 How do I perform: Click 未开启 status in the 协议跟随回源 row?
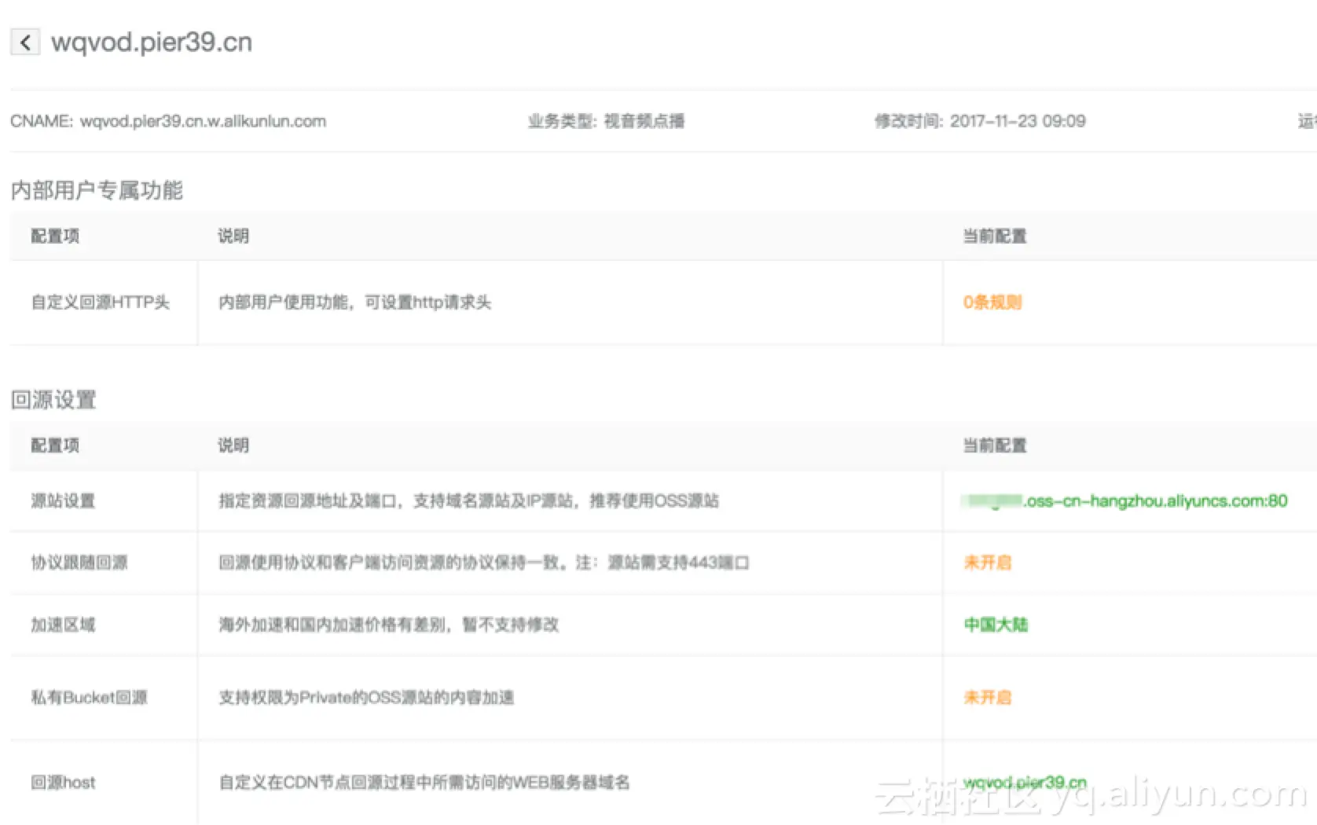[x=988, y=563]
